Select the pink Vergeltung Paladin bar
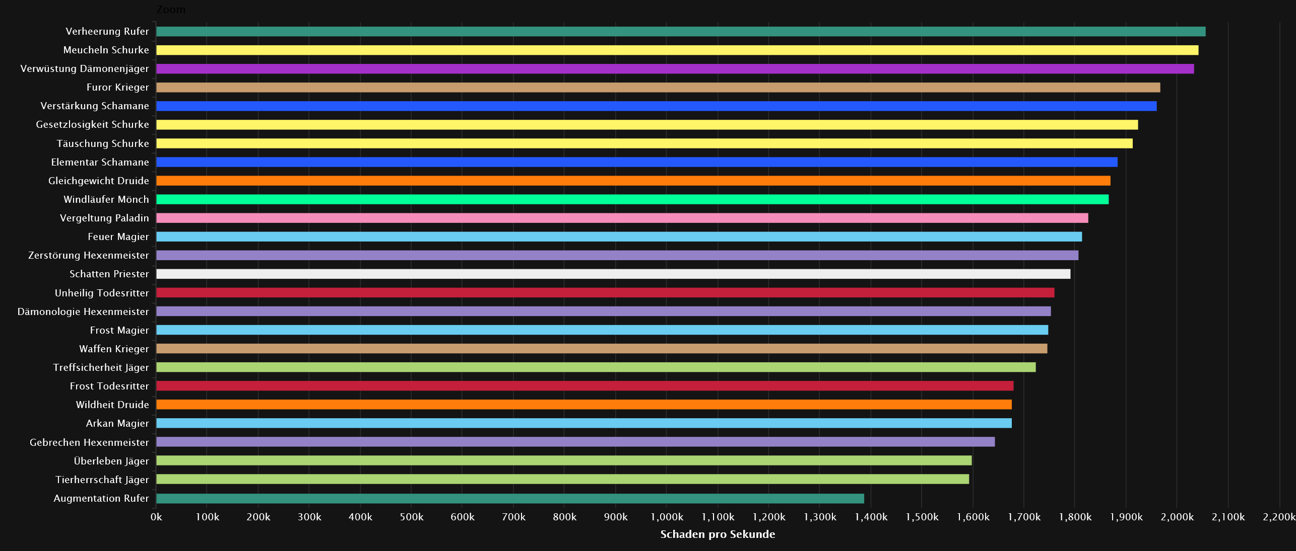 (622, 218)
